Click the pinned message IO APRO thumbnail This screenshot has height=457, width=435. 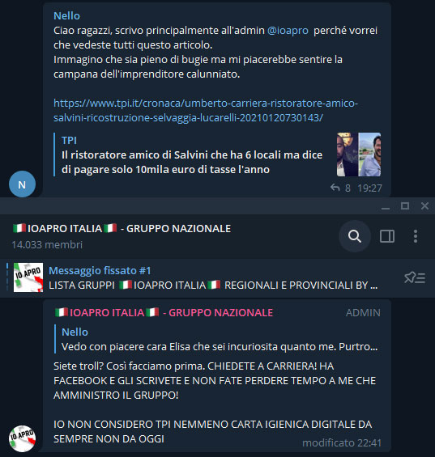28,277
